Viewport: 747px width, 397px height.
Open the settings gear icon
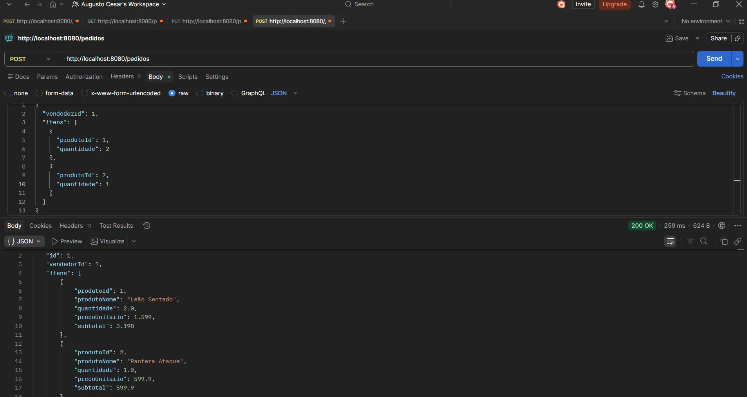point(655,4)
